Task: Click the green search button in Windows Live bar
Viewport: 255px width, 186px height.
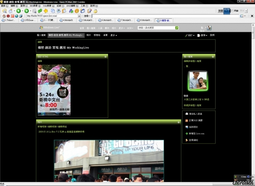Action: (177, 28)
